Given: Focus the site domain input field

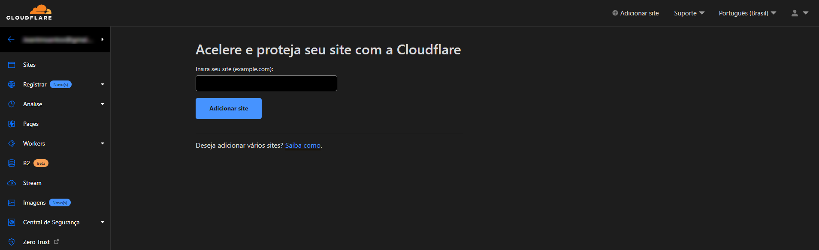Looking at the screenshot, I should coord(266,83).
